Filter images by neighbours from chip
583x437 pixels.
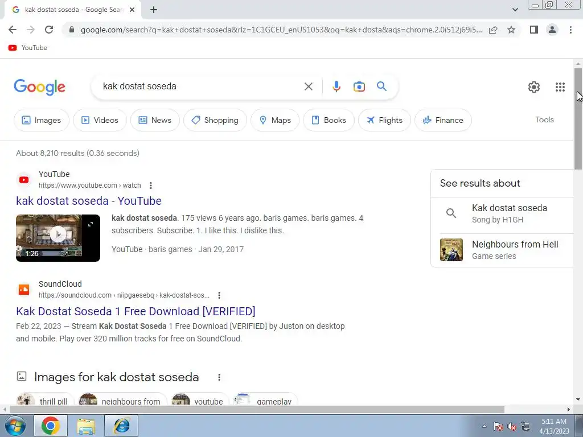point(123,400)
